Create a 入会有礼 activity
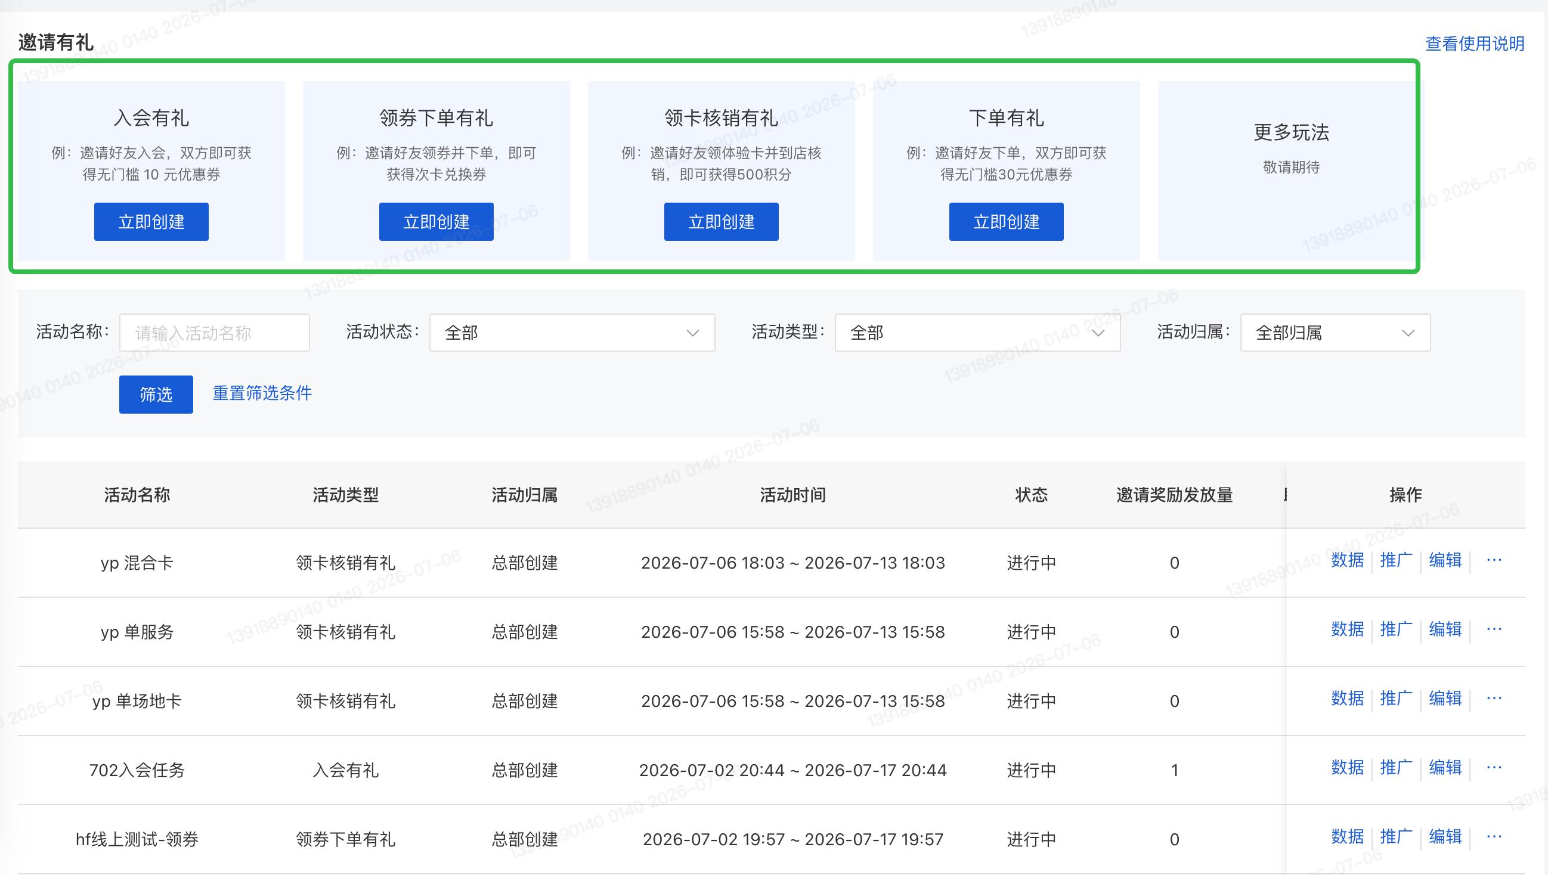This screenshot has width=1548, height=875. (151, 222)
